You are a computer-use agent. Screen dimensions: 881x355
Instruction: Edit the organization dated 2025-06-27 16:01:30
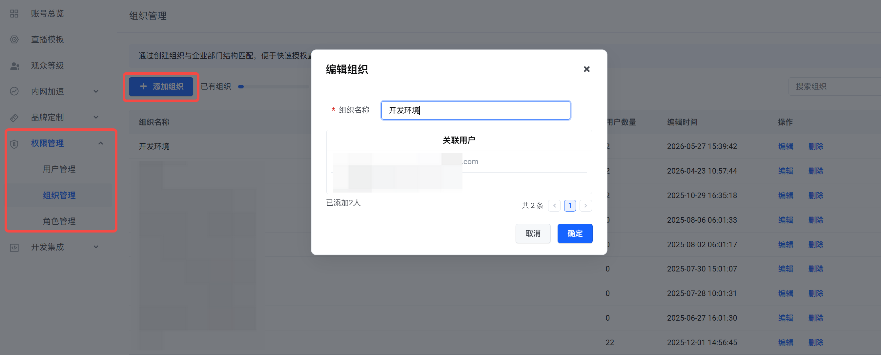point(786,318)
